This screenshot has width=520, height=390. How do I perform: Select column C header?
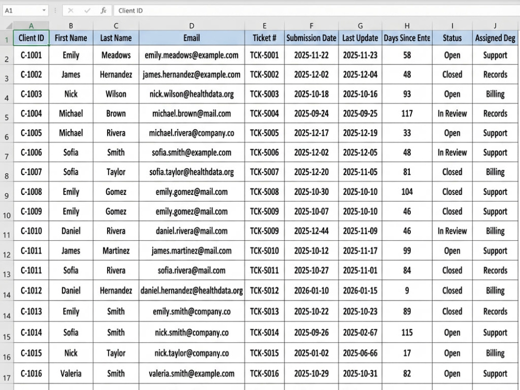pyautogui.click(x=116, y=25)
